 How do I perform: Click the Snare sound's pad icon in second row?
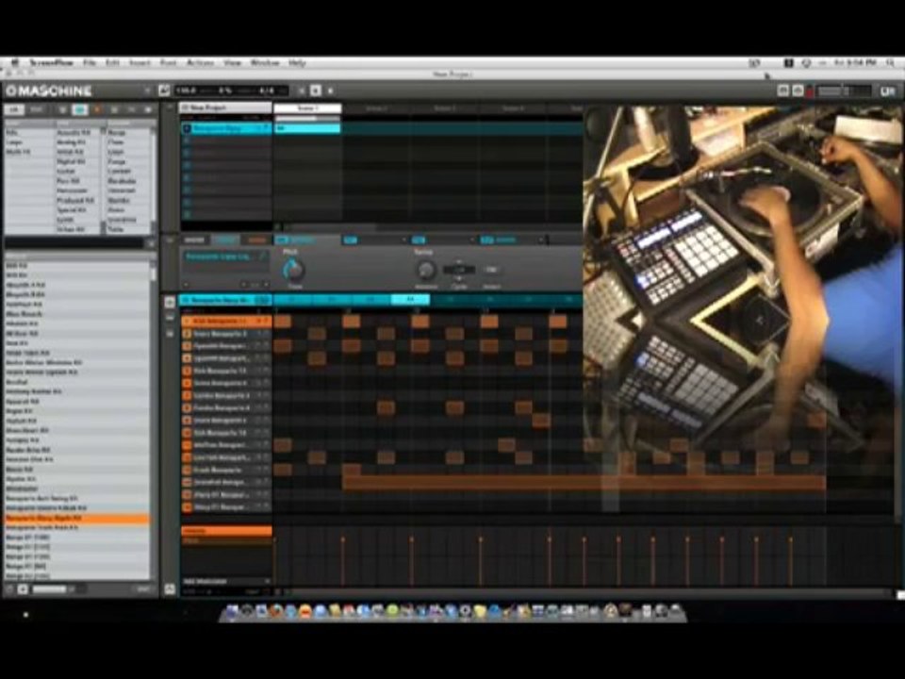tap(187, 334)
